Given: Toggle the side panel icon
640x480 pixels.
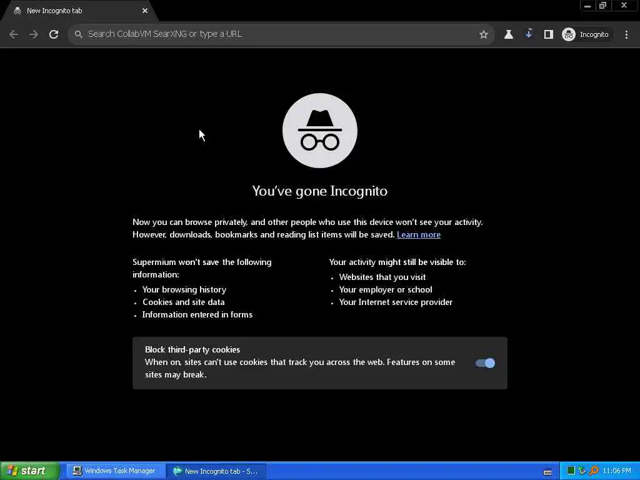Looking at the screenshot, I should point(549,34).
